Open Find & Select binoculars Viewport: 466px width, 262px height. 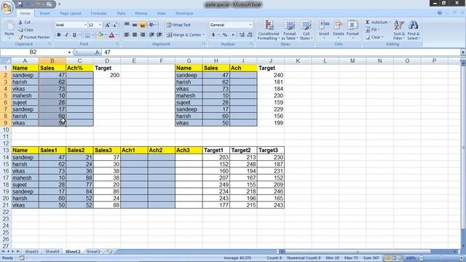(x=414, y=30)
